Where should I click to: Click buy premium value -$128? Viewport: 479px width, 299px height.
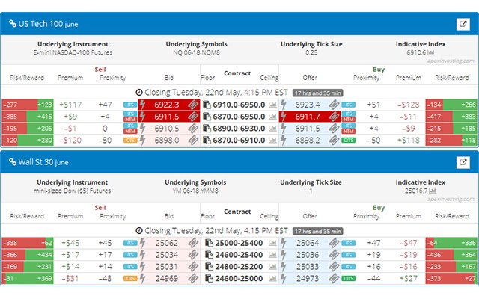409,105
